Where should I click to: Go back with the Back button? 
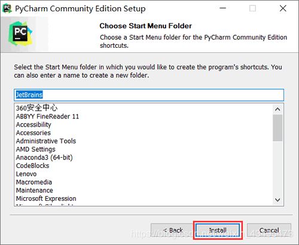pos(173,230)
